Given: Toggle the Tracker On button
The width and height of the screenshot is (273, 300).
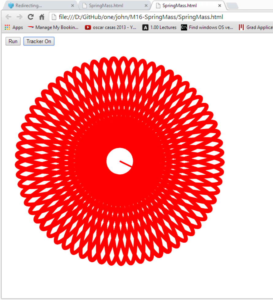Looking at the screenshot, I should 39,41.
